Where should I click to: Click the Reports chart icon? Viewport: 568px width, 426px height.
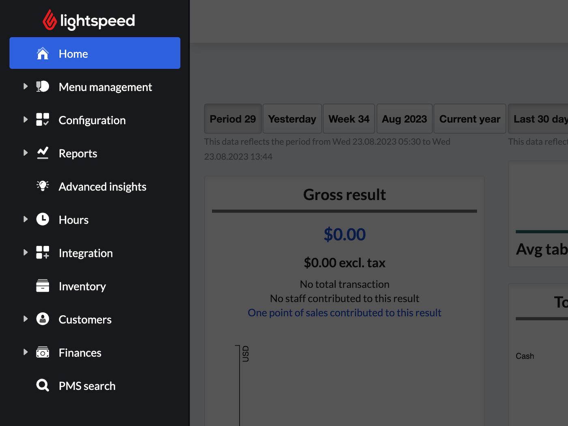click(43, 153)
